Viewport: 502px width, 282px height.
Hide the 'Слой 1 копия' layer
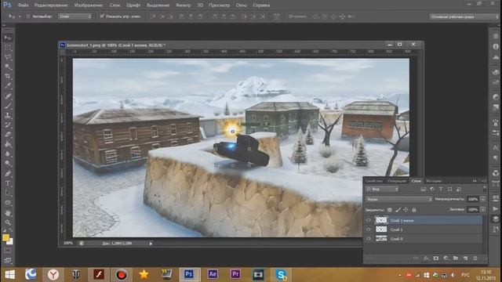coord(369,220)
